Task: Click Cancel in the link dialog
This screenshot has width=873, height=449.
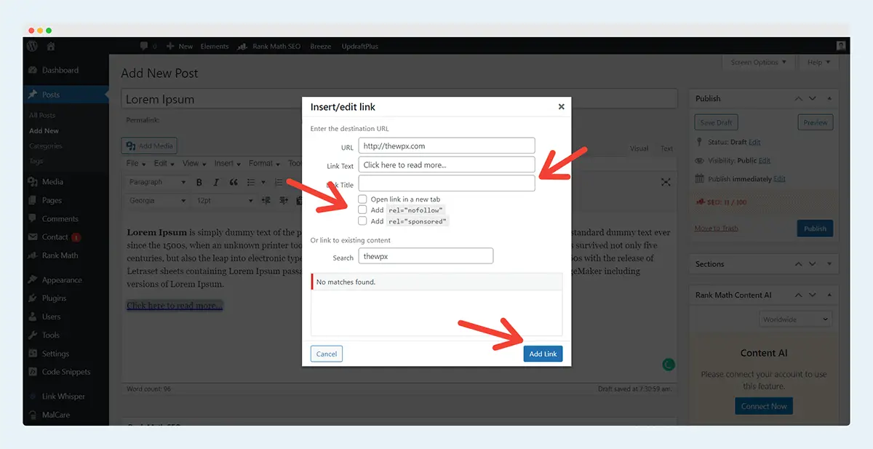Action: [327, 354]
